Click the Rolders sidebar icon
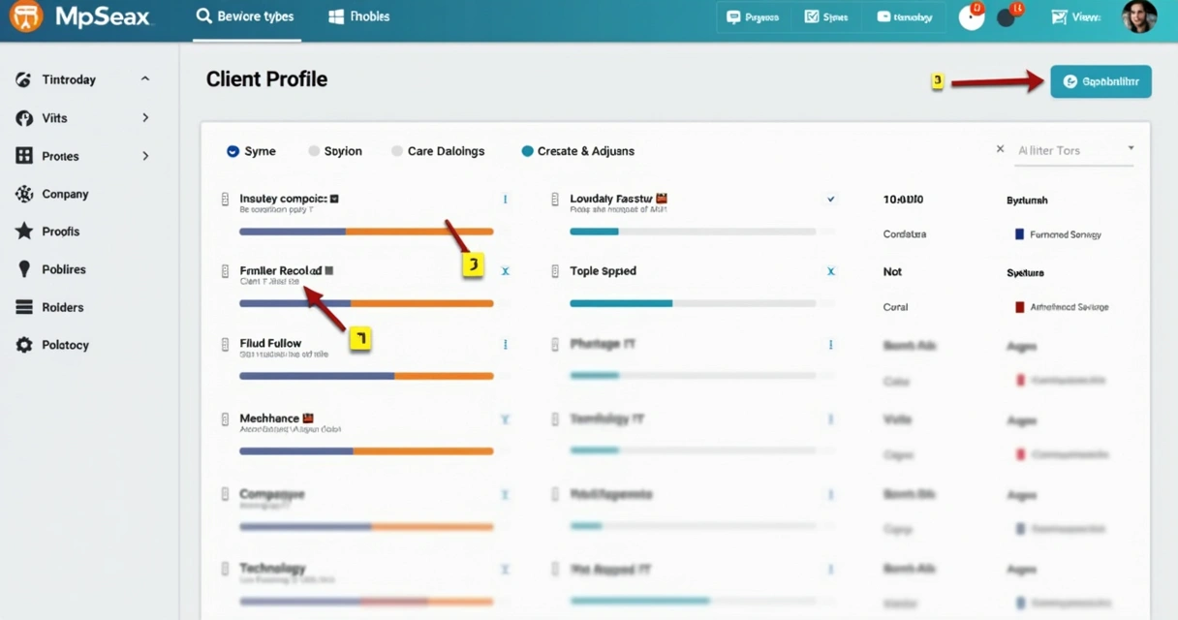Screen dimensions: 1178x620 tap(24, 307)
